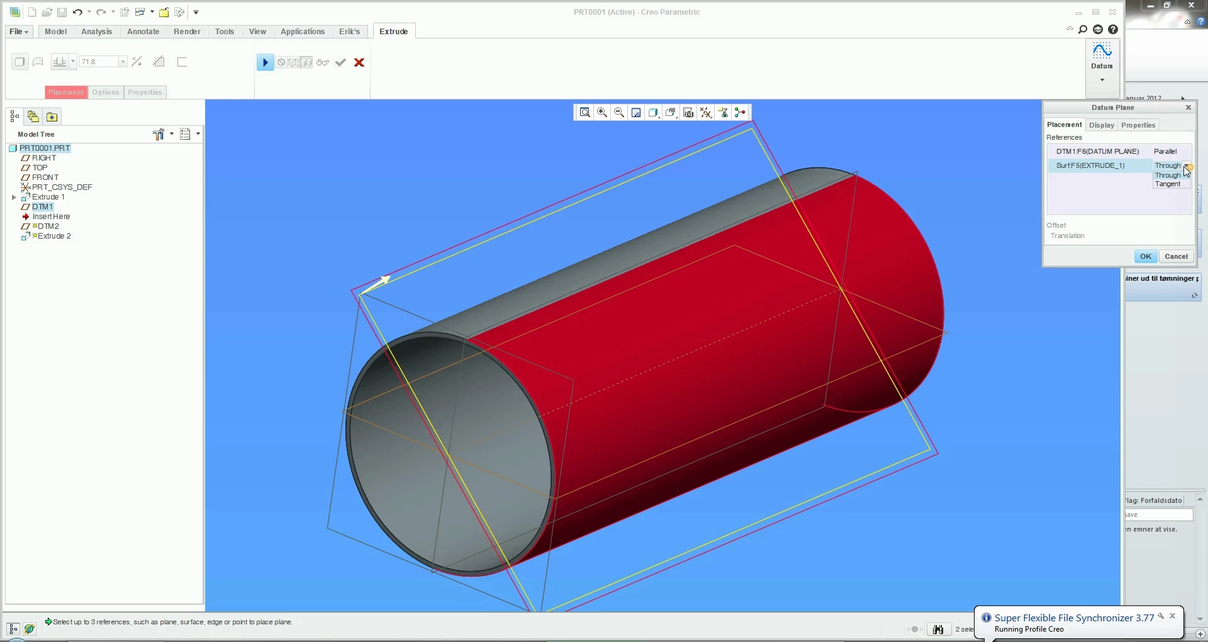Screen dimensions: 1208x642
Task: Open the Saved Orientations icon
Action: pyautogui.click(x=671, y=113)
